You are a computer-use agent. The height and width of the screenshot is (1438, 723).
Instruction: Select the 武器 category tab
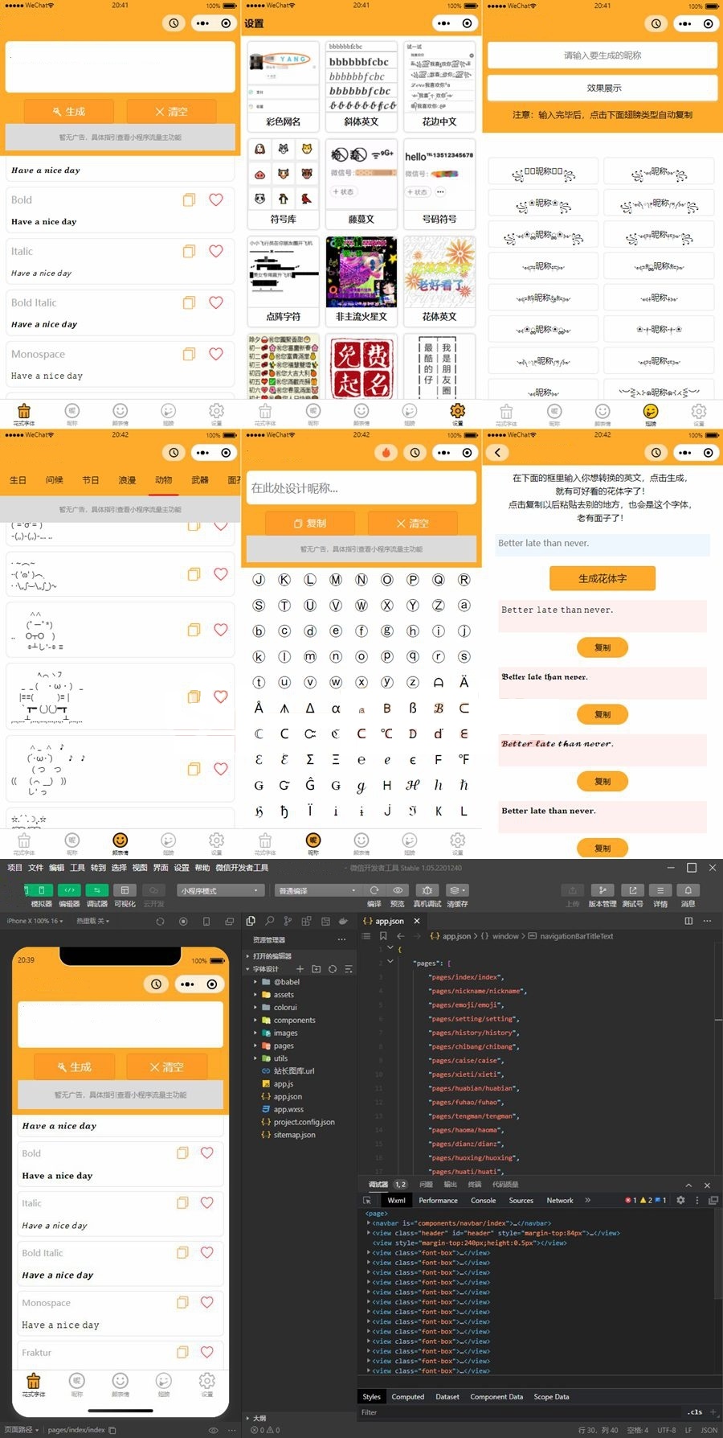pos(199,480)
